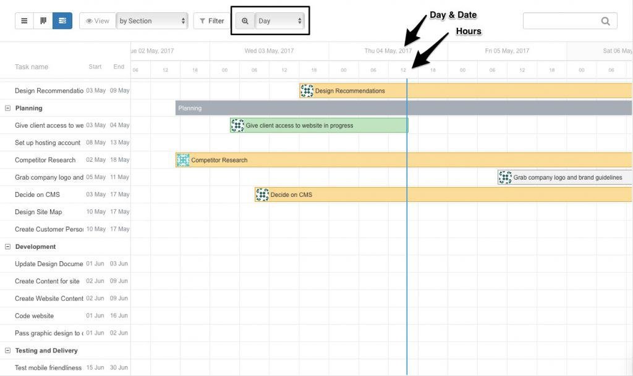Collapse the Development section
Viewport: 633px width, 376px height.
[x=6, y=246]
